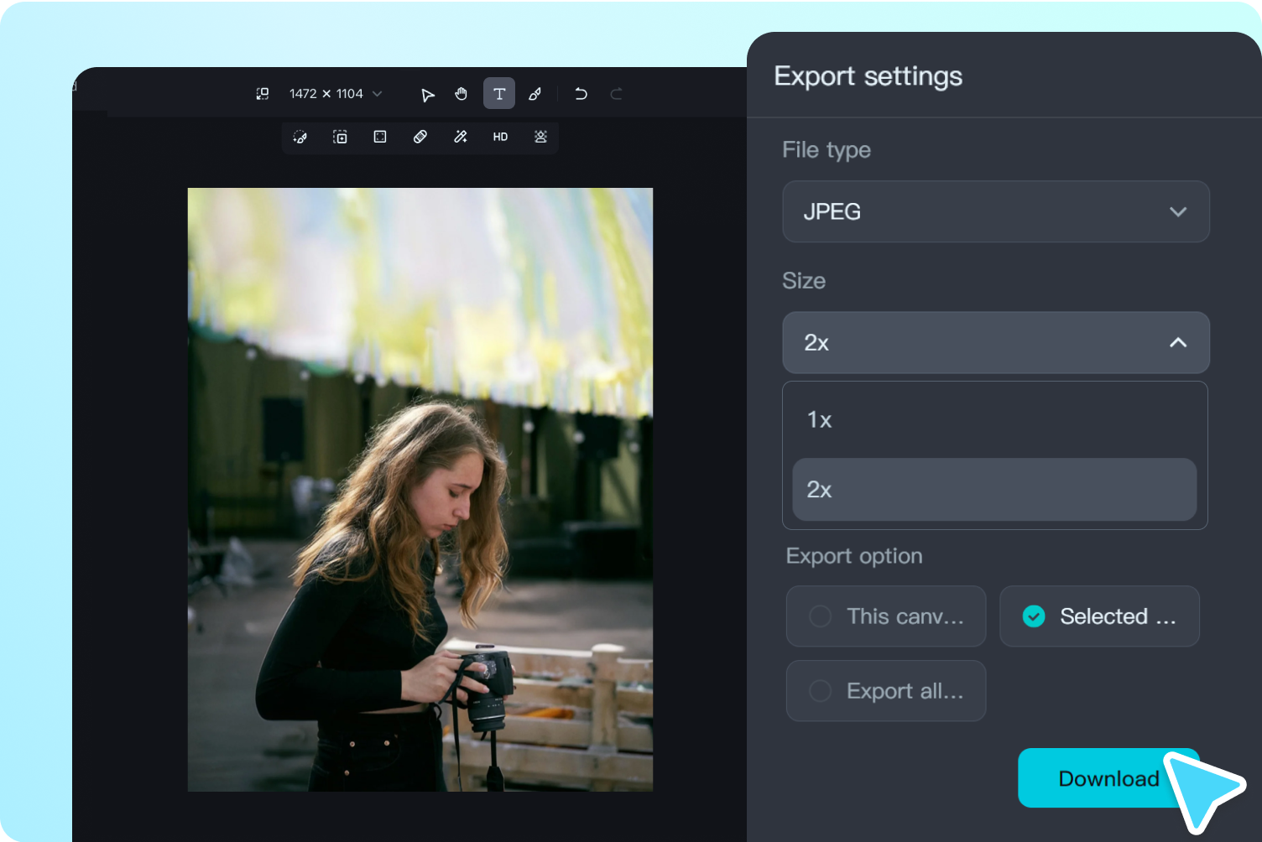Click the woman photo on canvas

click(x=420, y=490)
